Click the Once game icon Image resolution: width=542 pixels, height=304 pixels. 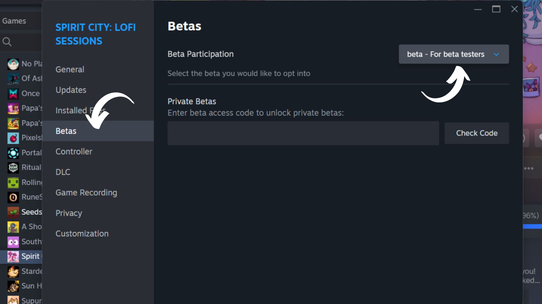pyautogui.click(x=13, y=94)
